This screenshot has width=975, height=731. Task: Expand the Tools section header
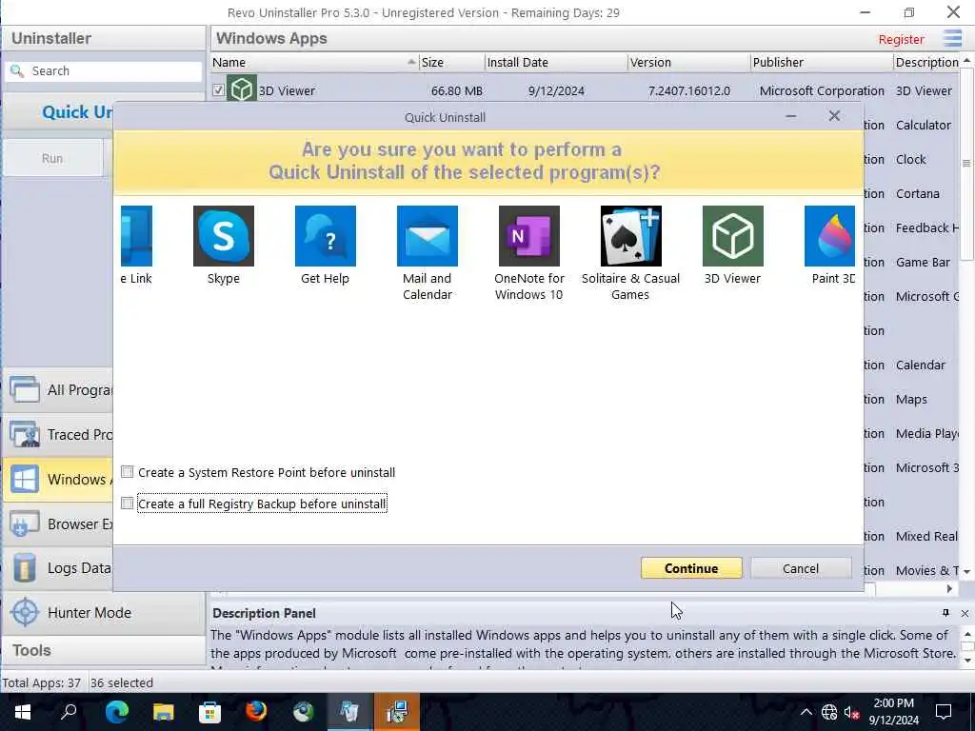tap(103, 650)
